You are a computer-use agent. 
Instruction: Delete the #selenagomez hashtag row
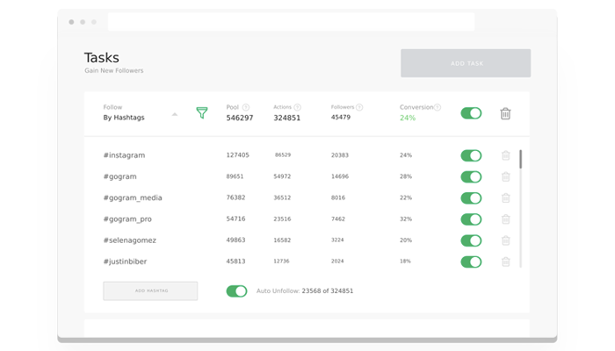tap(505, 240)
